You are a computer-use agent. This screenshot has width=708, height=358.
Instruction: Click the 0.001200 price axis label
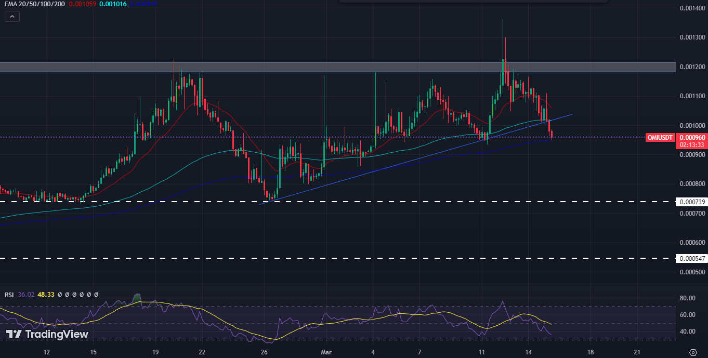tap(692, 67)
